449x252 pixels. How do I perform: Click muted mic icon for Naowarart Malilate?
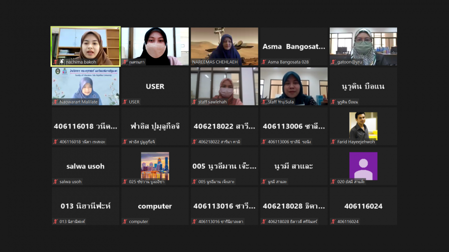(55, 102)
